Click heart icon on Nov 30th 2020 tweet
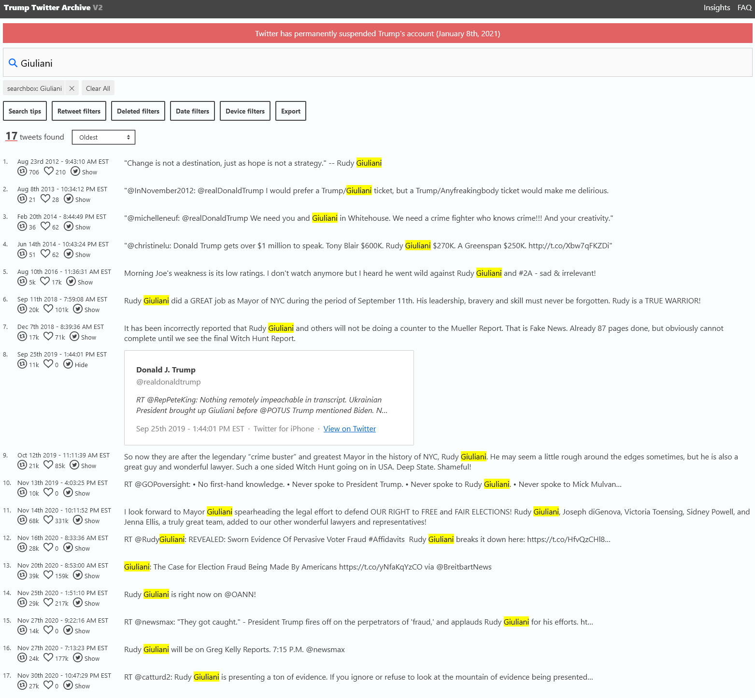 (48, 685)
